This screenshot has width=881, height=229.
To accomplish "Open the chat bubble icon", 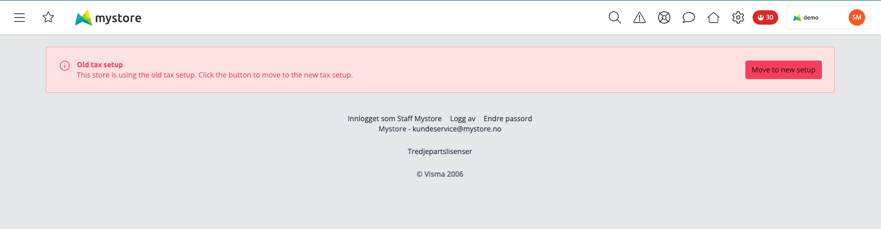I will pos(689,18).
